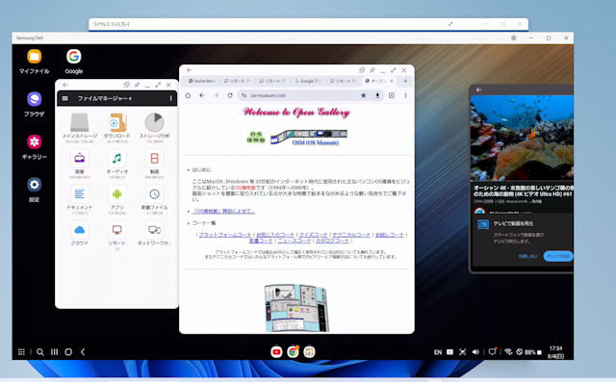Open Samsung DeX window settings gear

pos(513,38)
